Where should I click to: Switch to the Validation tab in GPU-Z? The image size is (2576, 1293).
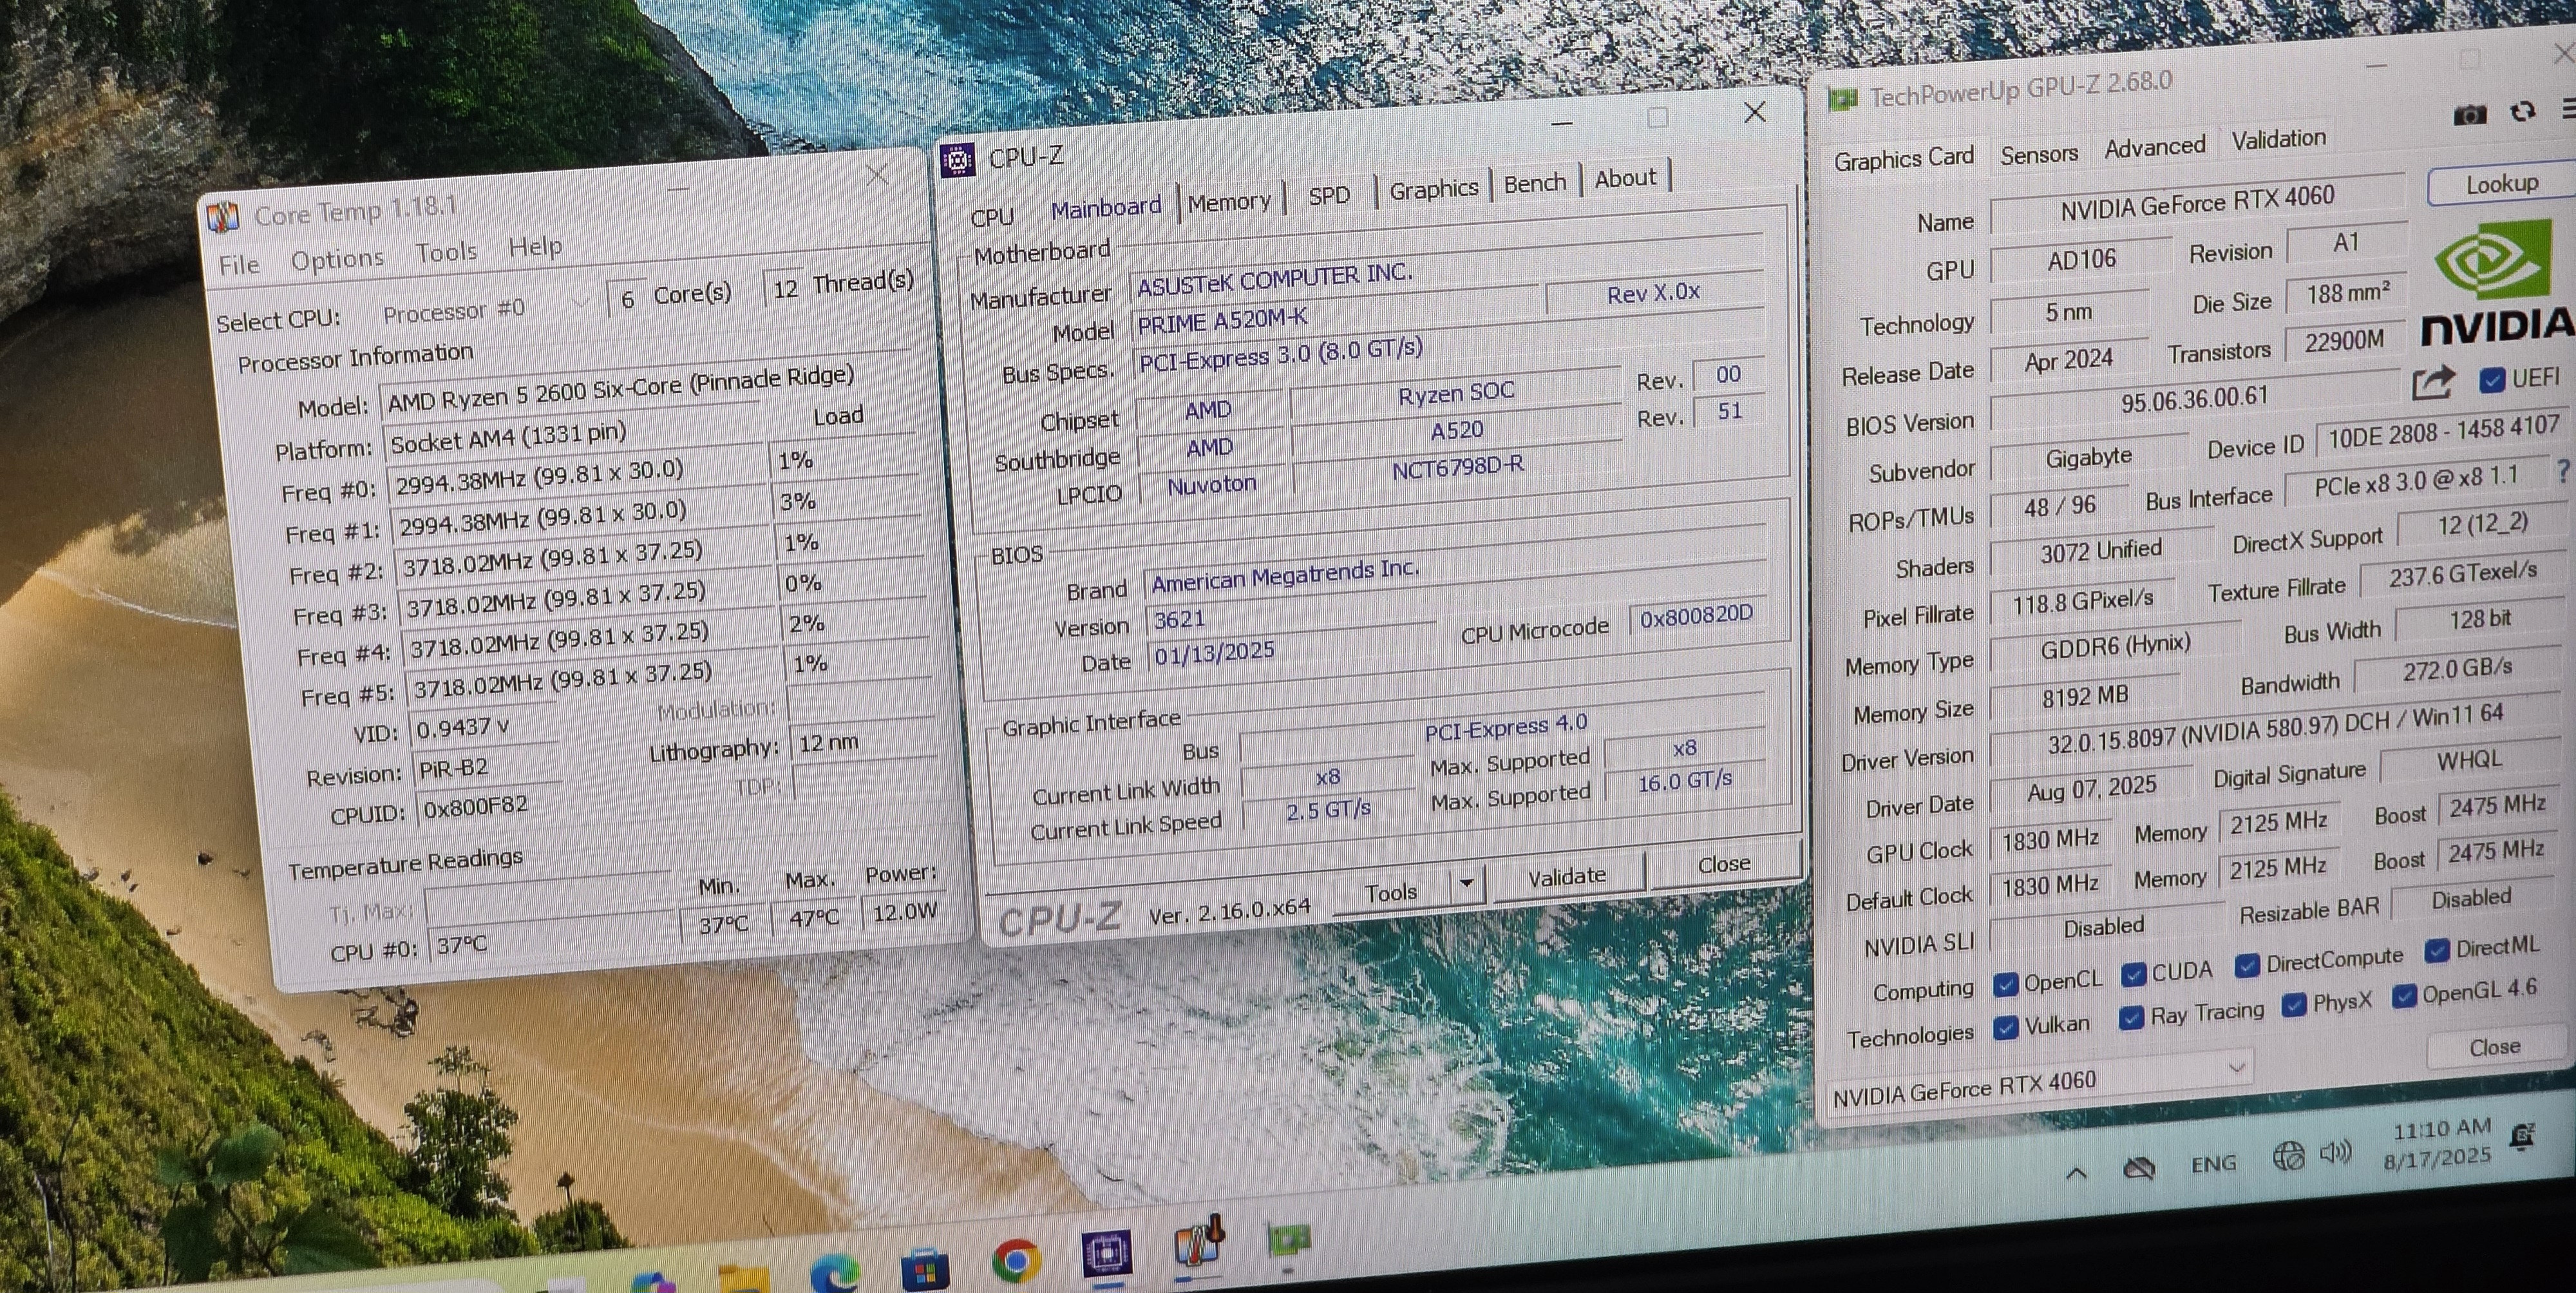(2279, 139)
